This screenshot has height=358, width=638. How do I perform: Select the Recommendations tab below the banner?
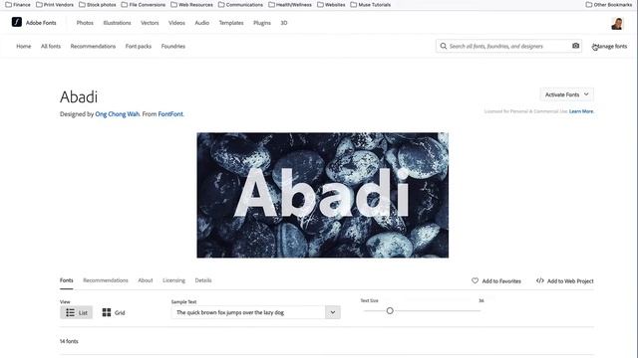(x=106, y=280)
